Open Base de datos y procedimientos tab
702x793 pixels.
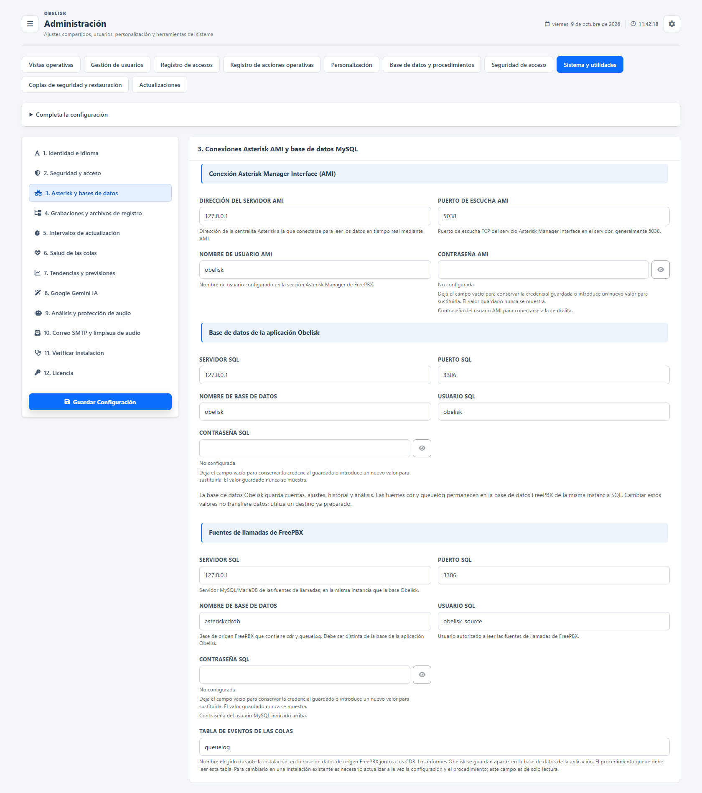tap(432, 65)
